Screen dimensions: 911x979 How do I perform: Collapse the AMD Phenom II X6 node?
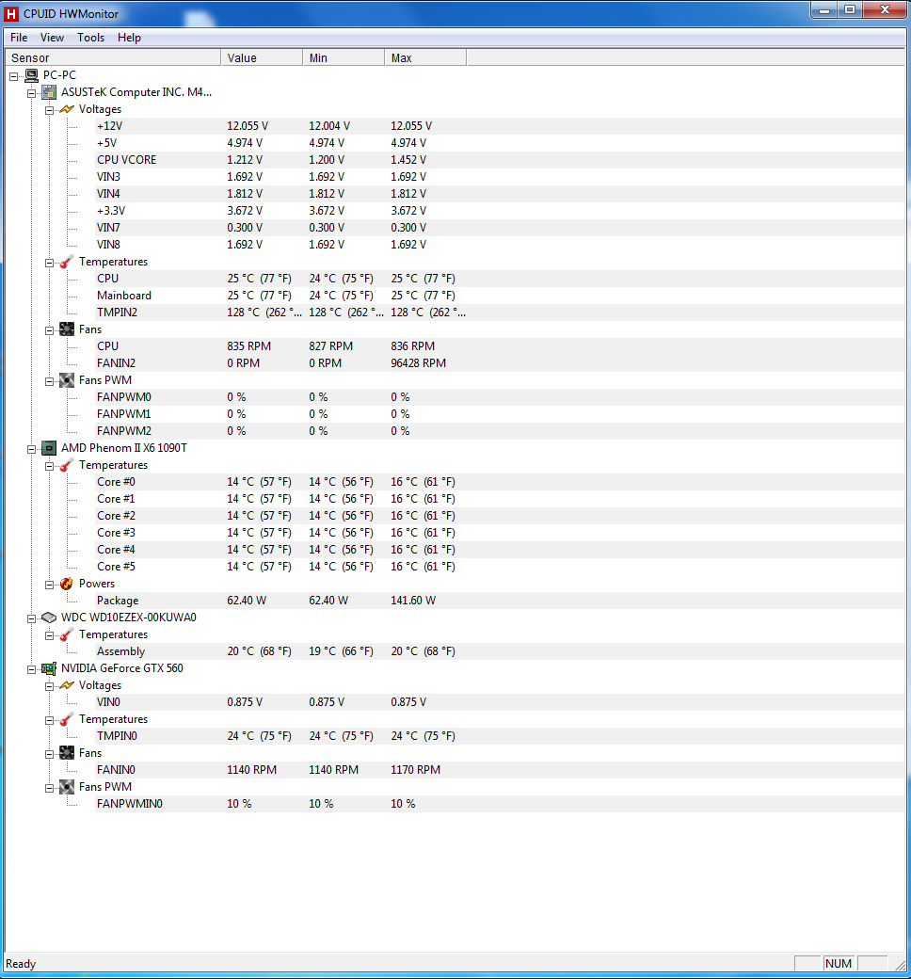click(x=31, y=450)
